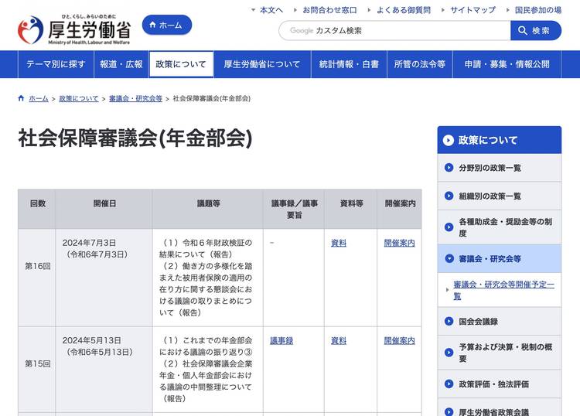Click arrow icon beside 政策評価・独法評価
580x416 pixels.
449,384
